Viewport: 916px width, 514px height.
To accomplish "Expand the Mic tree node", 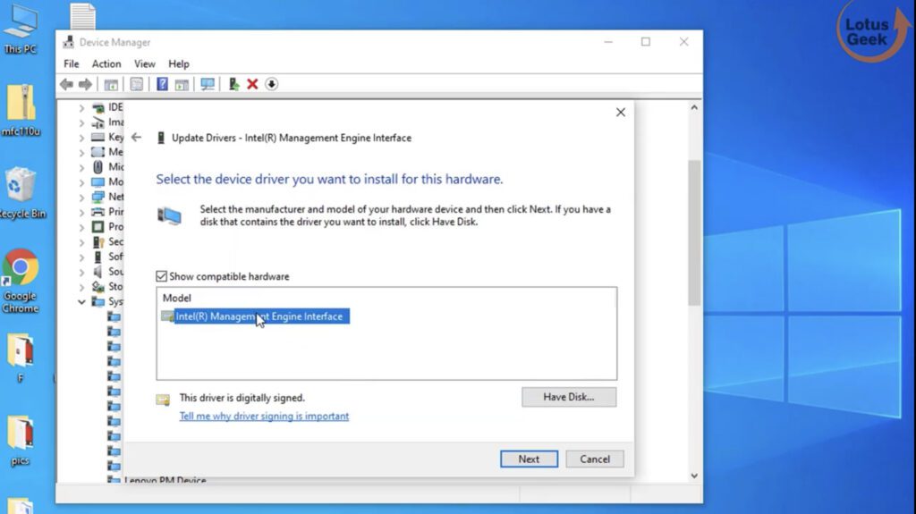I will 81,167.
